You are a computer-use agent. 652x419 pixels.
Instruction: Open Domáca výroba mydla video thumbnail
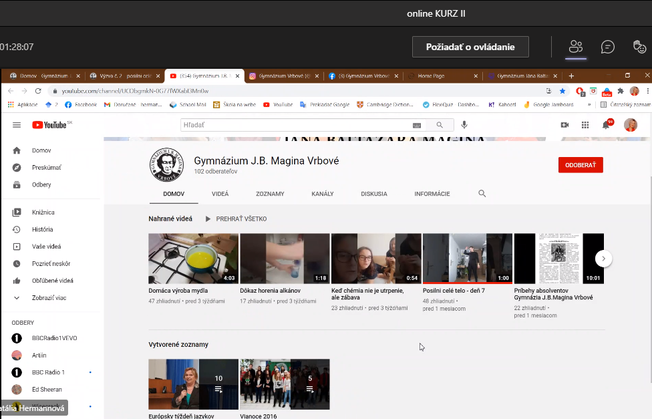point(193,259)
